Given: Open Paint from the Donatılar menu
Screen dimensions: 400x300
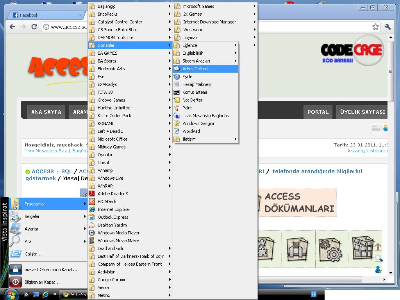Looking at the screenshot, I should (x=187, y=108).
